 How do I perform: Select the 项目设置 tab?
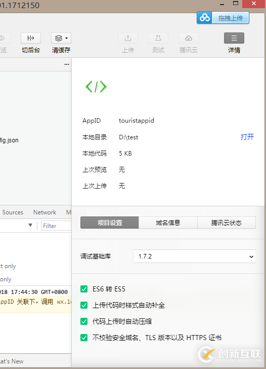(x=110, y=223)
